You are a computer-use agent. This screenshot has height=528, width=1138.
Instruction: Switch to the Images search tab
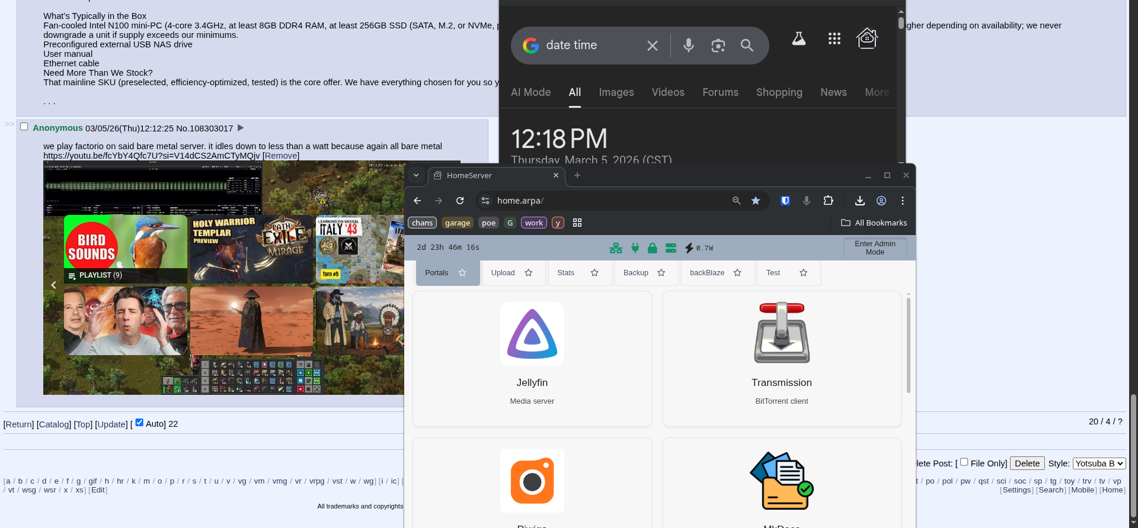616,92
